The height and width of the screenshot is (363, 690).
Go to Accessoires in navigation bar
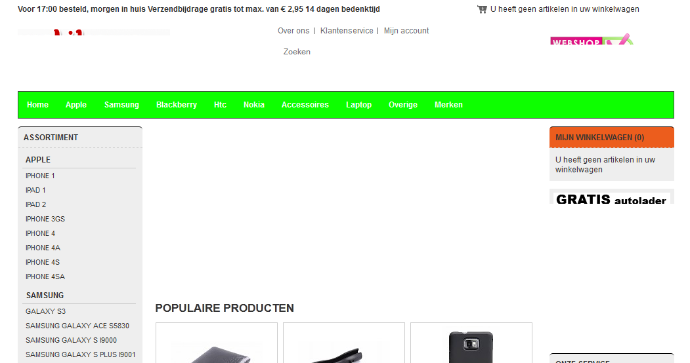305,105
